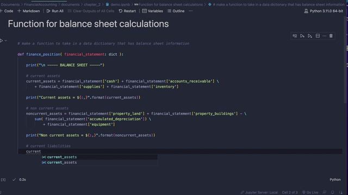
Task: Click the Go Live status button
Action: [x=310, y=192]
